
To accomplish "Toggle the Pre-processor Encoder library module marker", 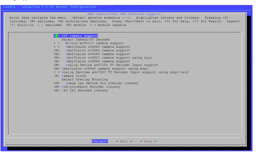I will tap(57, 87).
